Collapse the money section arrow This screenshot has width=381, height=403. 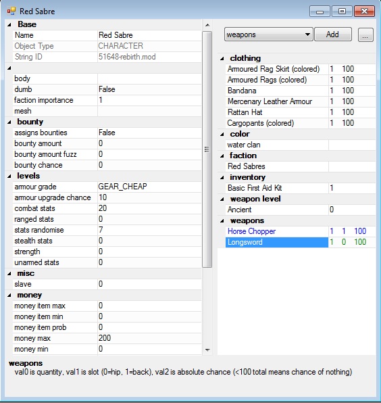tap(9, 295)
